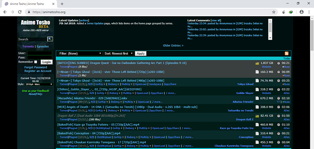Screen dimensions: 314x149
Task: Open the Older Entries link
Action: coord(173,45)
